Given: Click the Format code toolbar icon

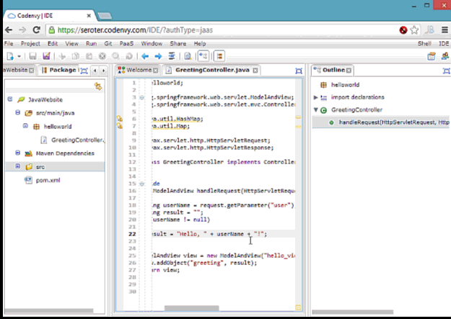Looking at the screenshot, I should [172, 56].
